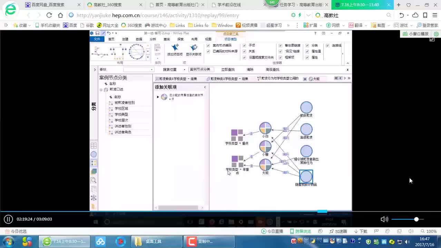Click the 添加关联项 panel horizontal scrollbar
Viewport: 441px width, 248px height.
(178, 208)
